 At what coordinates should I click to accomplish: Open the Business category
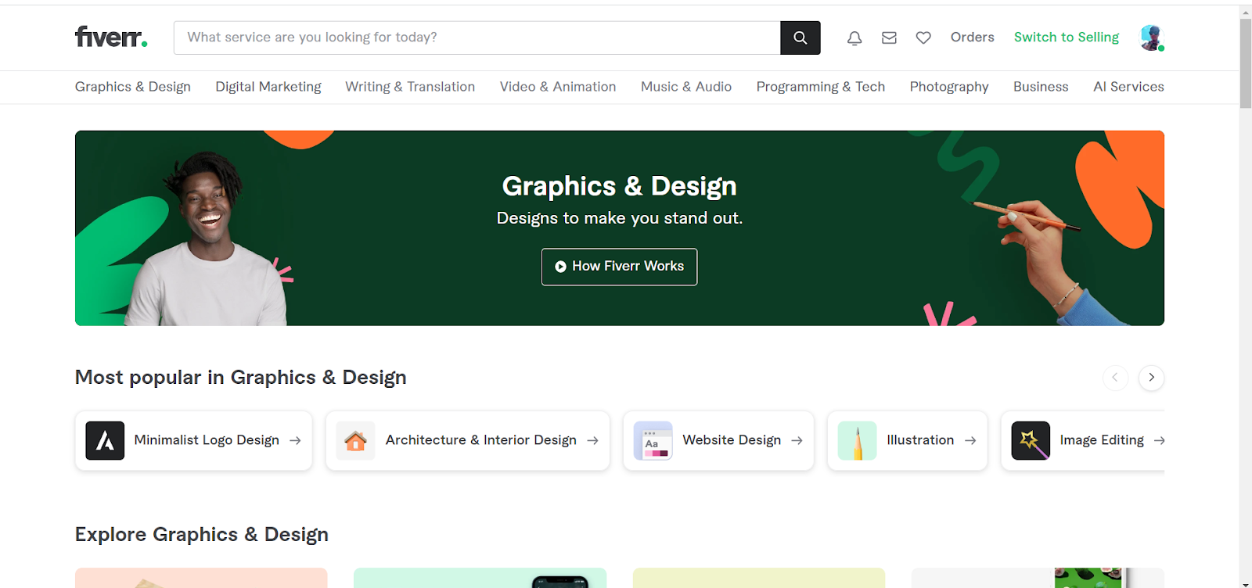[1041, 87]
